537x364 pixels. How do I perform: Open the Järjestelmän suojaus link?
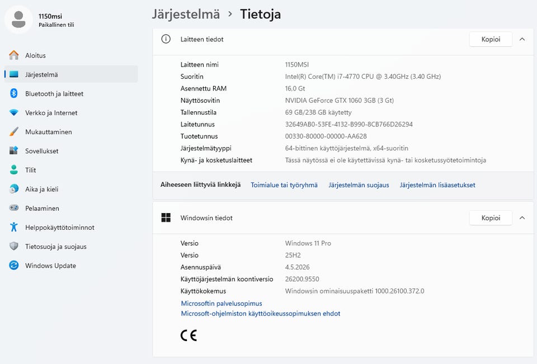pyautogui.click(x=359, y=185)
